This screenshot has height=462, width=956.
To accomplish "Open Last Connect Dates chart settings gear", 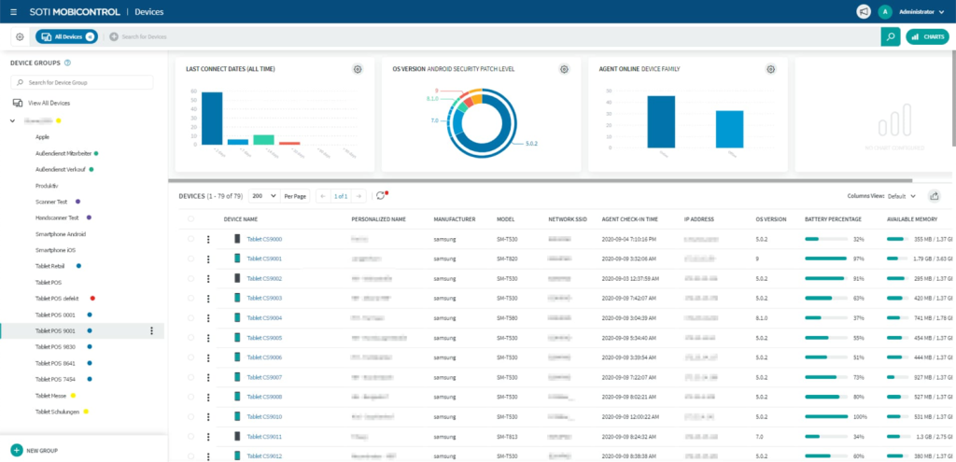I will [358, 69].
